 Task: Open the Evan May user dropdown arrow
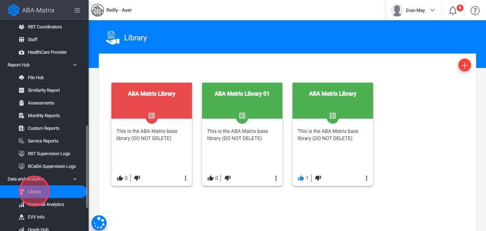coord(433,10)
